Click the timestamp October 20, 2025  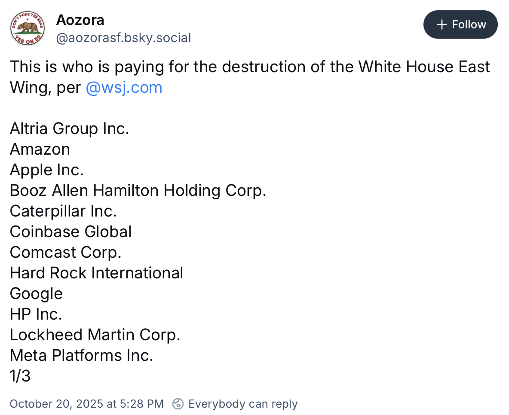click(86, 404)
